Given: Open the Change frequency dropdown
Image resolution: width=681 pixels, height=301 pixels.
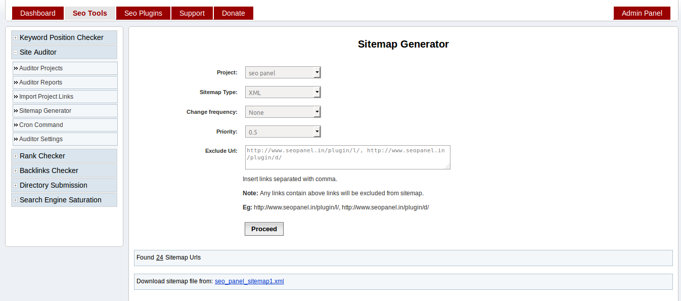Looking at the screenshot, I should (283, 112).
